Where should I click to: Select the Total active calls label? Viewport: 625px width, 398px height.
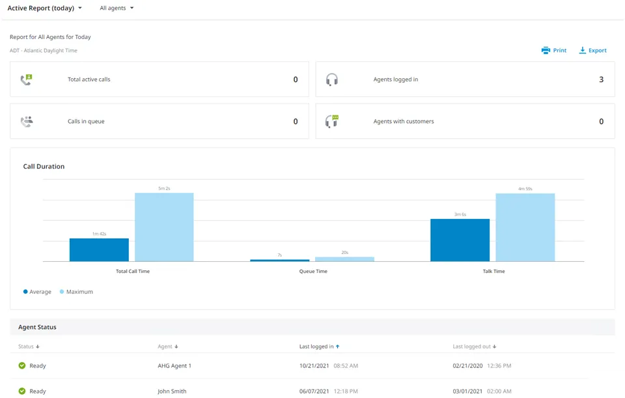click(89, 79)
